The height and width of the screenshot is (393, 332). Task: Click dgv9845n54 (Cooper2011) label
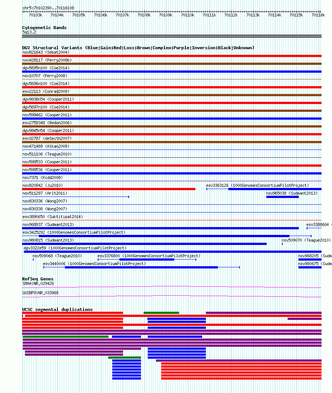48,131
